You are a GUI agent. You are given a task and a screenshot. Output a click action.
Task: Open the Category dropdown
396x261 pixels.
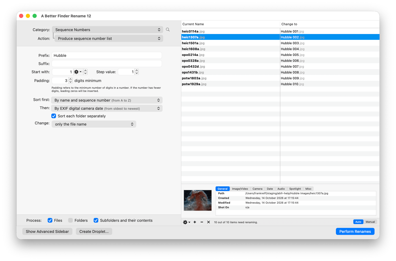coord(107,30)
